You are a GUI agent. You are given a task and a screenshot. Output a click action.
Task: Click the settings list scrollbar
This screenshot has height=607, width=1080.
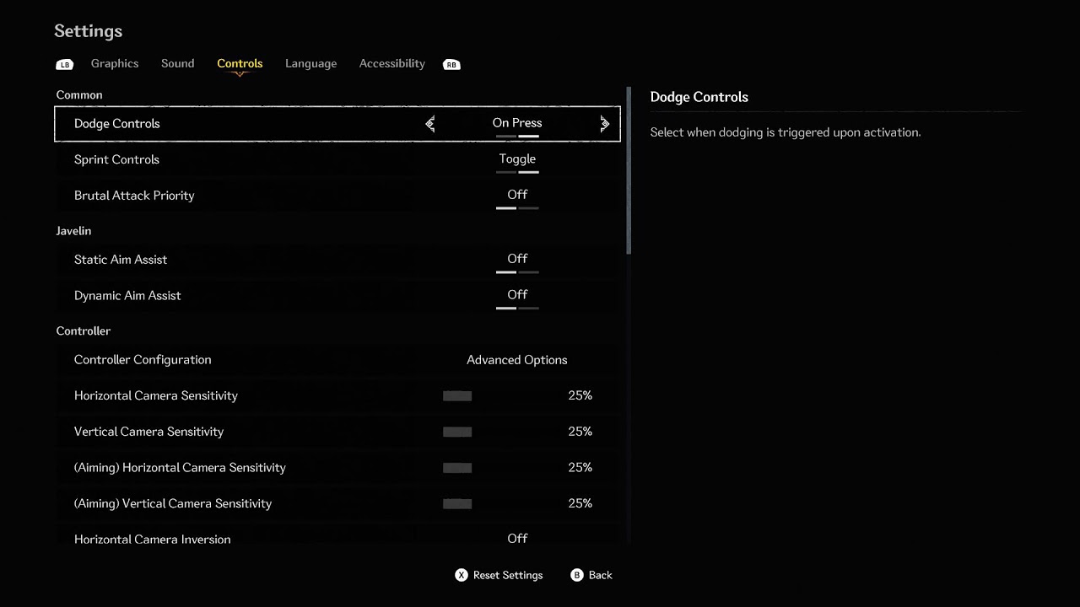(x=629, y=170)
